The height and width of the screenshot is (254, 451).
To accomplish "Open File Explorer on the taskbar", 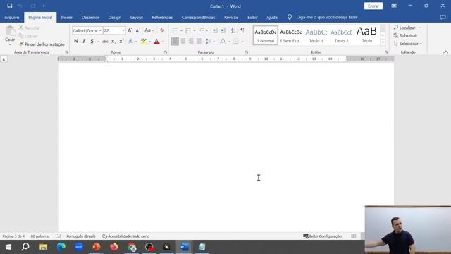I will tap(44, 247).
